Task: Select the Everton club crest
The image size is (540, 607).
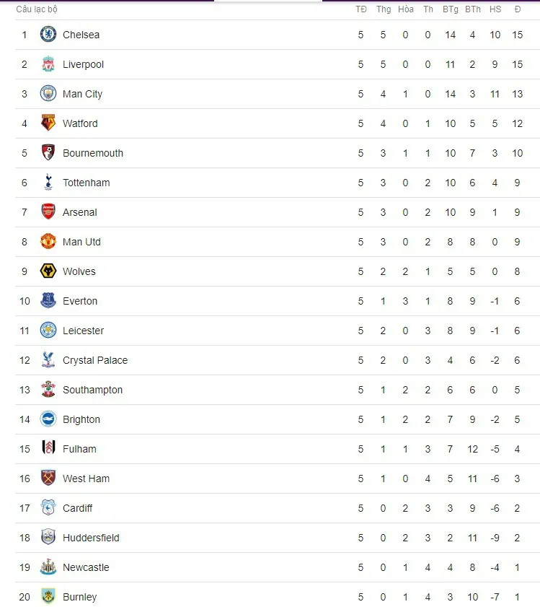Action: pyautogui.click(x=48, y=301)
